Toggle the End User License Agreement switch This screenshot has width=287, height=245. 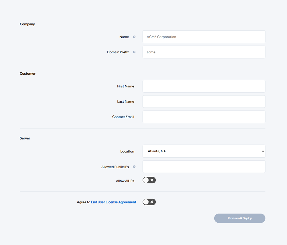coord(149,202)
